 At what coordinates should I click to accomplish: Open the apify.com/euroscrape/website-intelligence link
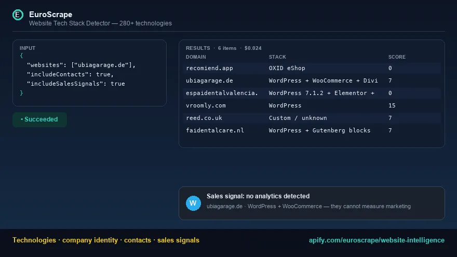point(377,240)
